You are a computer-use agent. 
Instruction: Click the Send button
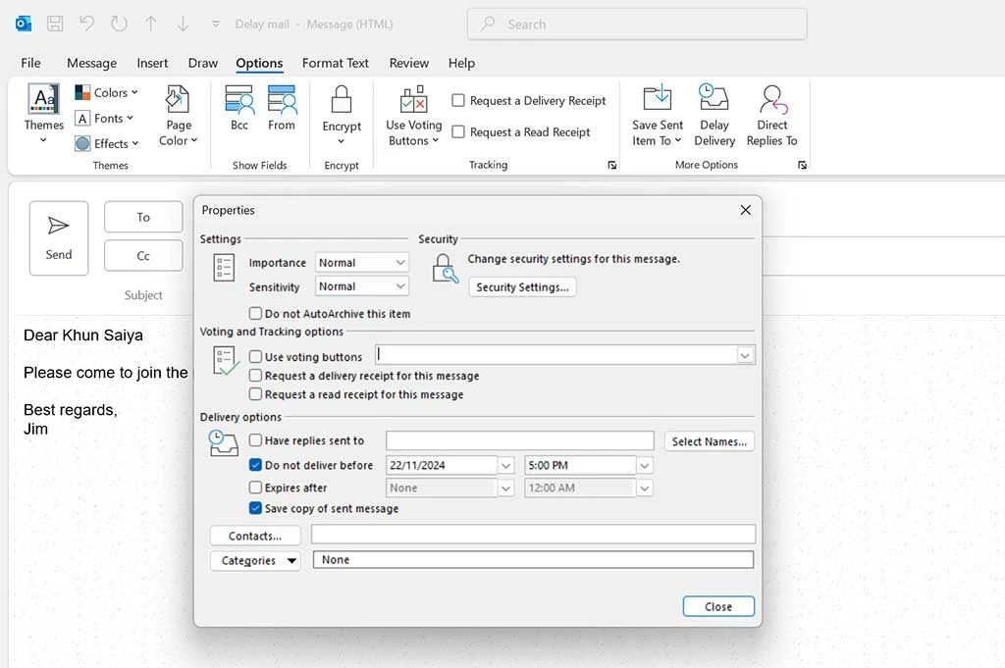[x=59, y=238]
